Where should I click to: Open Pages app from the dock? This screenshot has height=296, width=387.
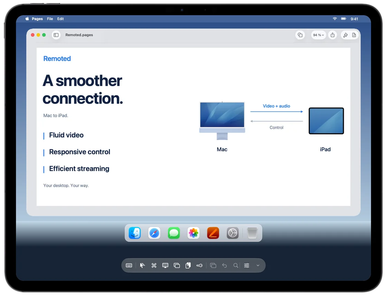[213, 233]
